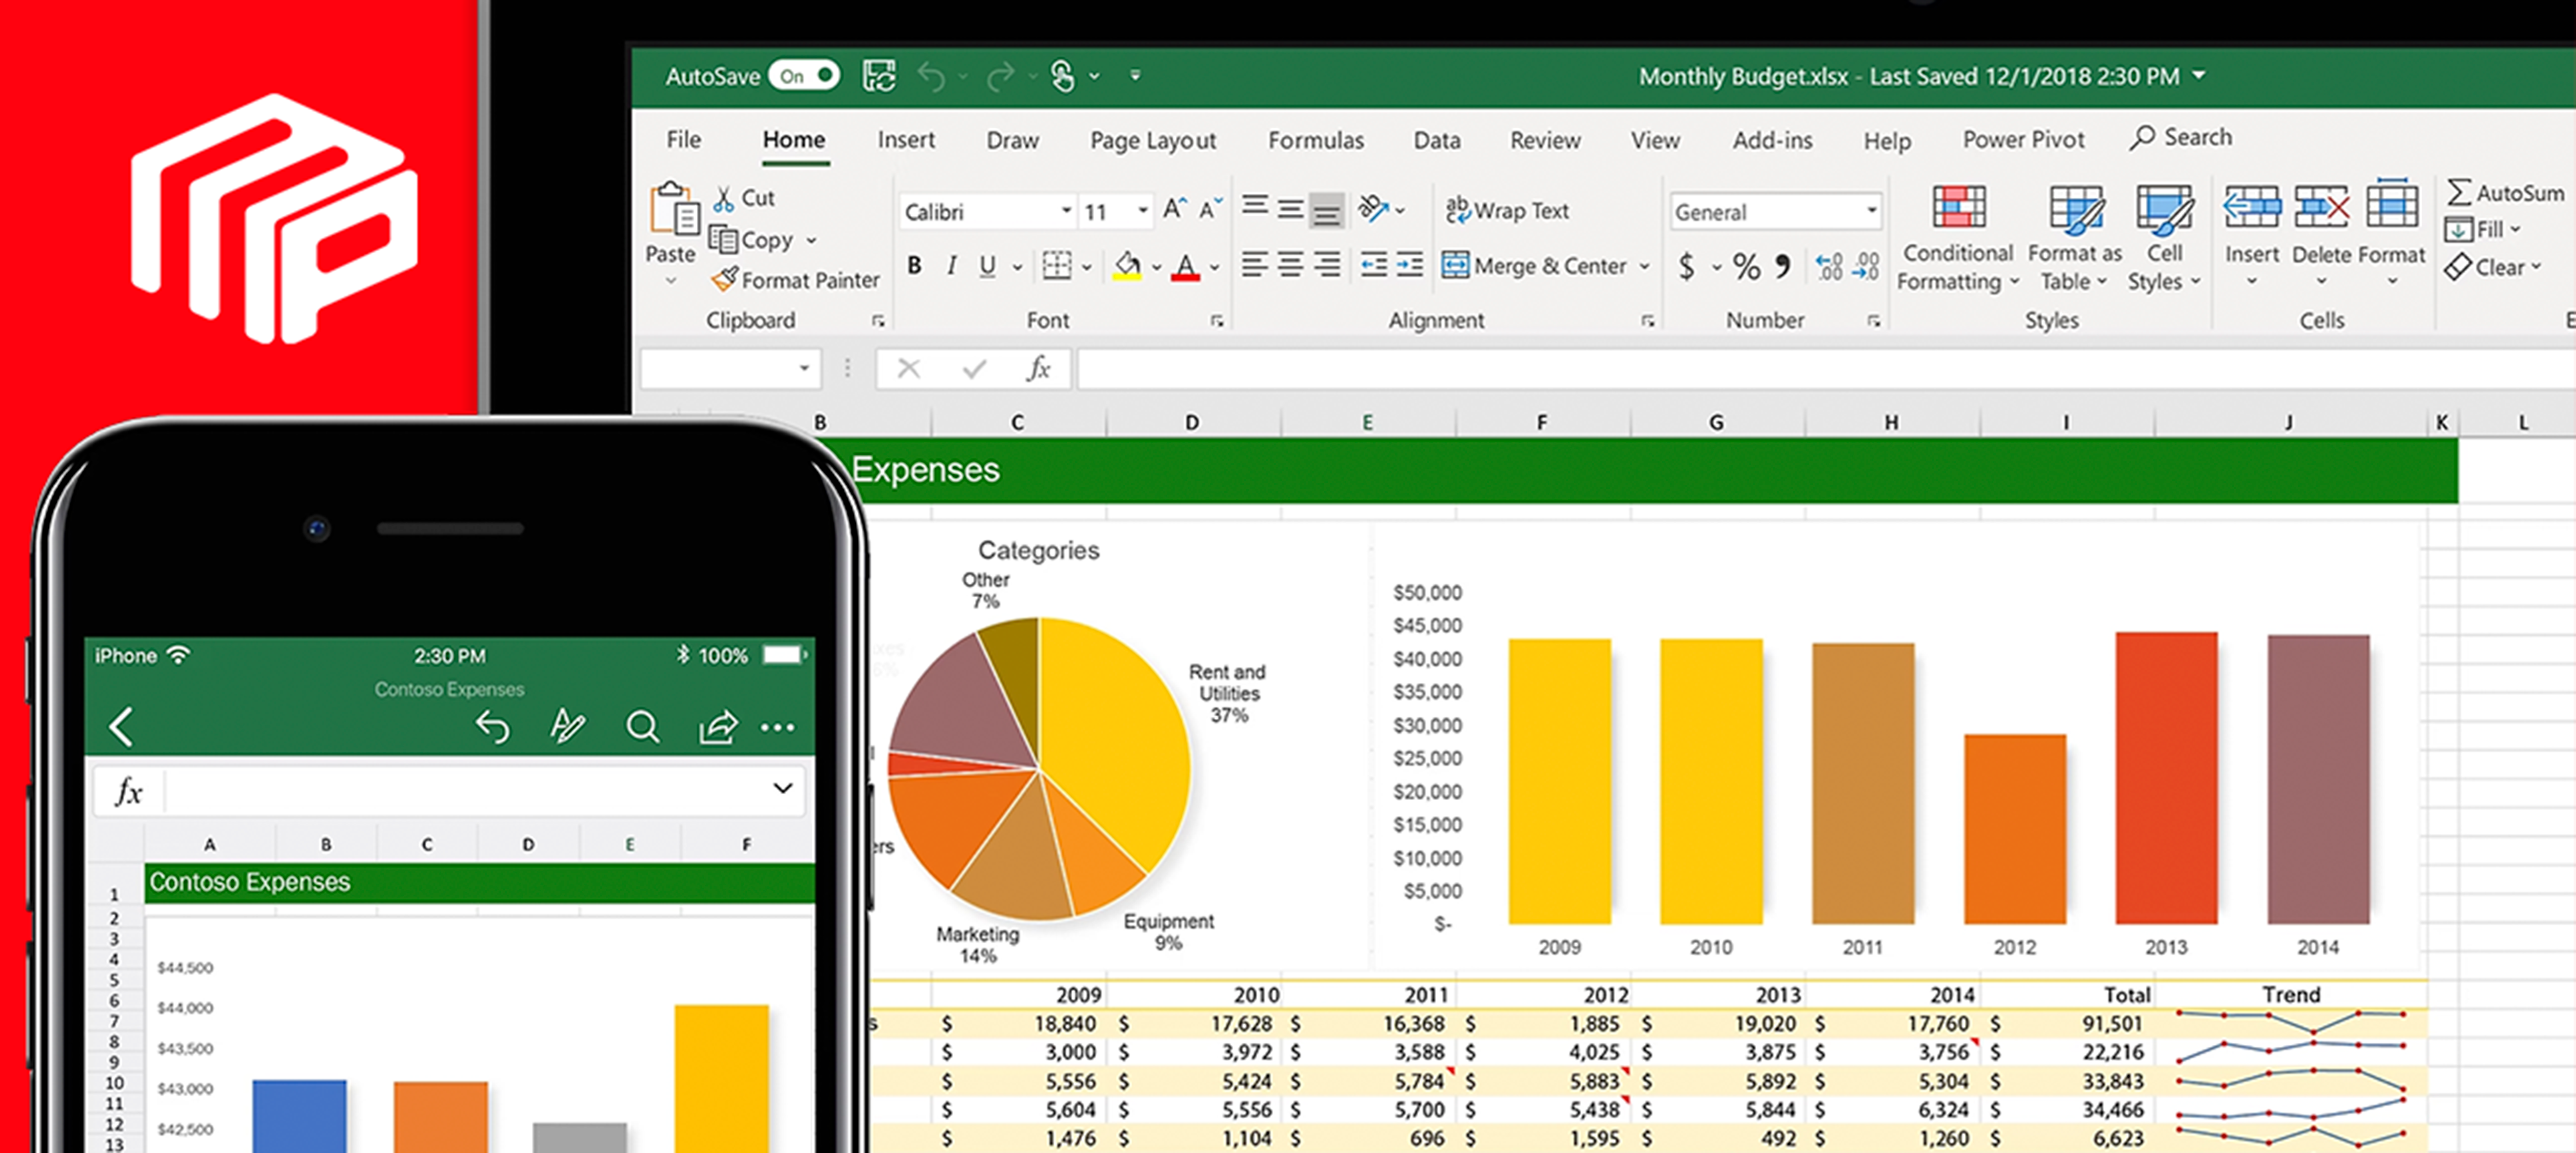Screen dimensions: 2576x1153
Task: Click Format as Table icon
Action: pos(2076,209)
